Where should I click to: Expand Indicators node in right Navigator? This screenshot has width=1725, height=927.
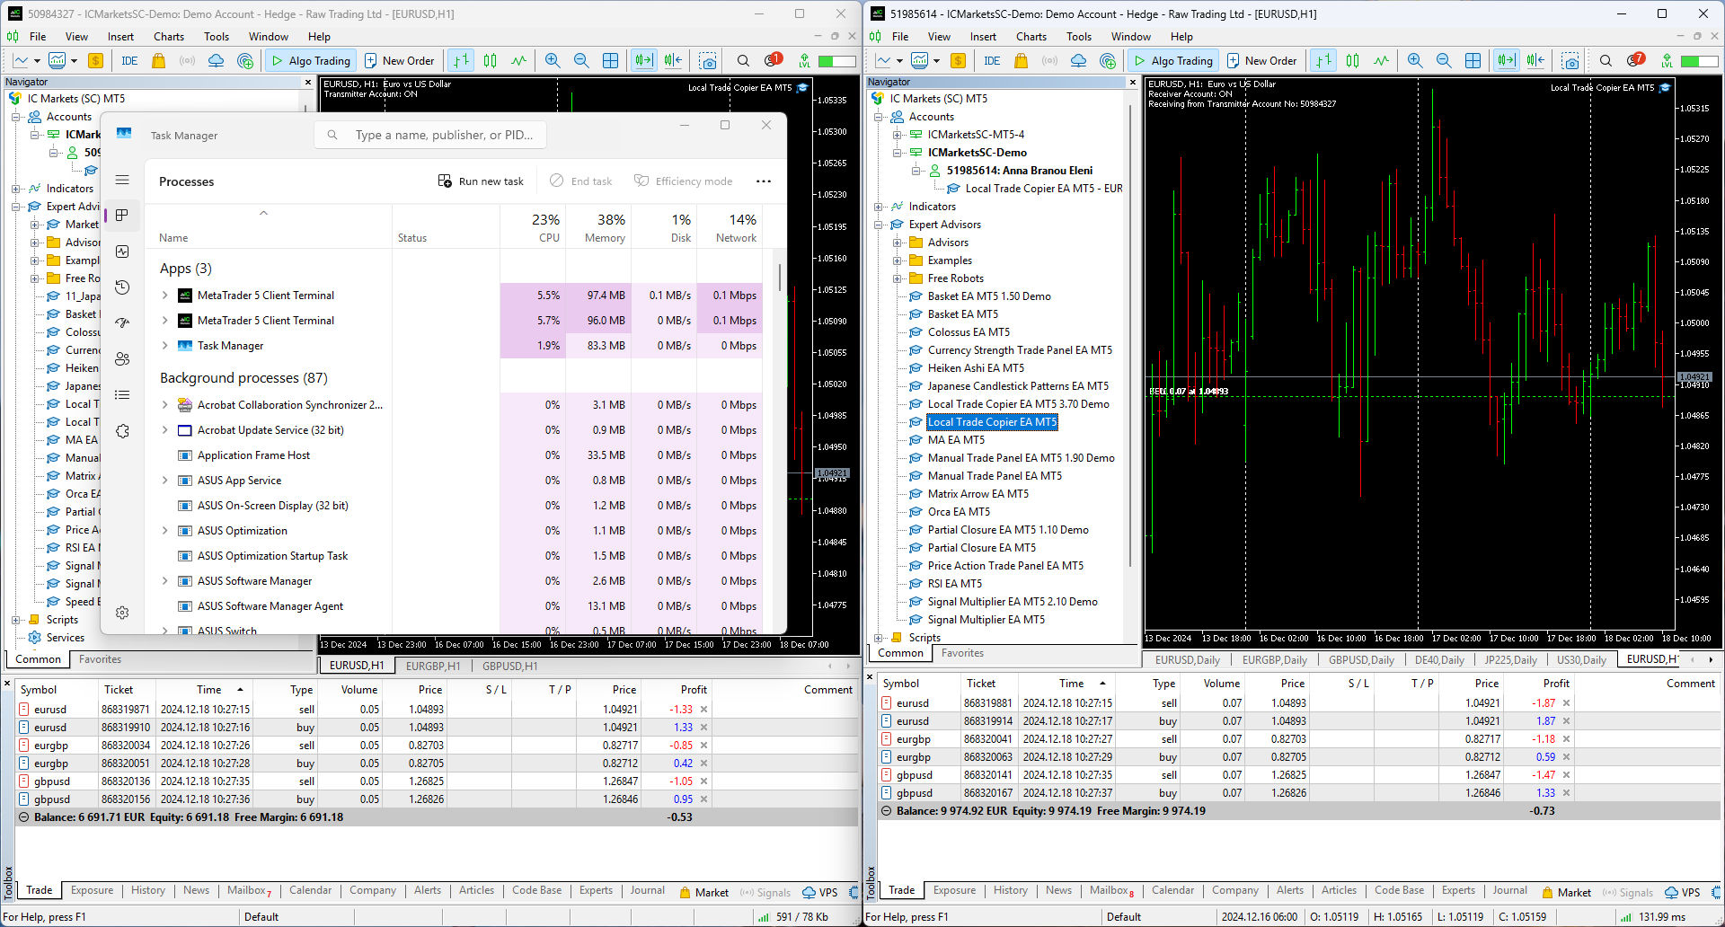pyautogui.click(x=878, y=207)
